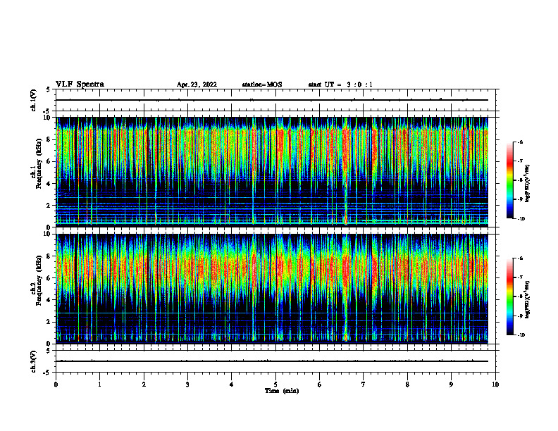Click the ch.1 voltage waveform trace
The width and height of the screenshot is (558, 431).
tap(272, 100)
